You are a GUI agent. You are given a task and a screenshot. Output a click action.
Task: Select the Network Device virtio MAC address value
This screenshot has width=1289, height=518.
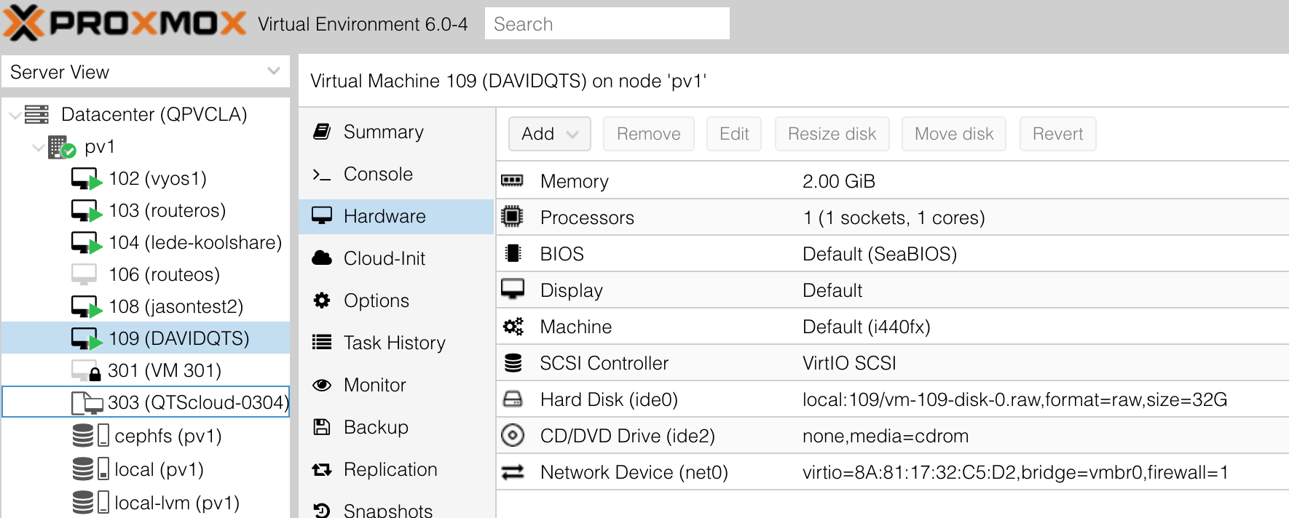1015,472
